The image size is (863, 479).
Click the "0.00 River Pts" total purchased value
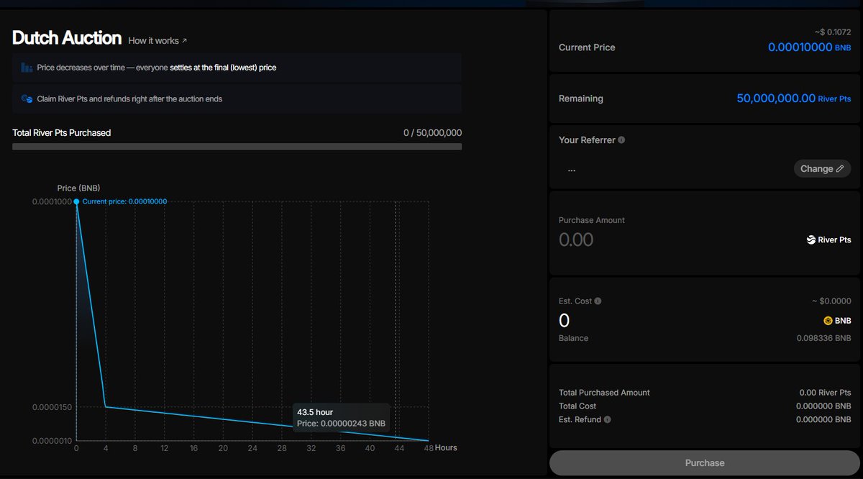click(x=826, y=393)
